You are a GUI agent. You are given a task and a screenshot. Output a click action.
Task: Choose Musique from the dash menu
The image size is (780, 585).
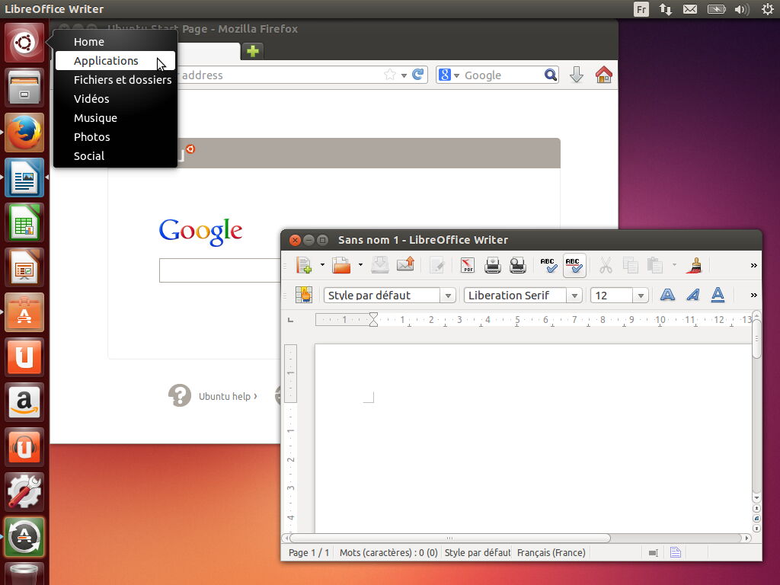point(95,117)
